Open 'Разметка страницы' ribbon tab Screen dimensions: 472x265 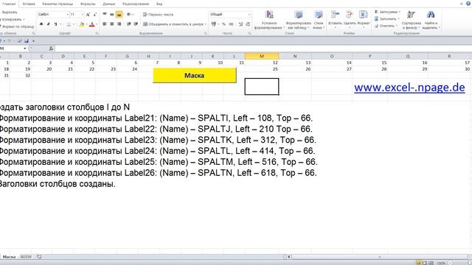pos(58,4)
